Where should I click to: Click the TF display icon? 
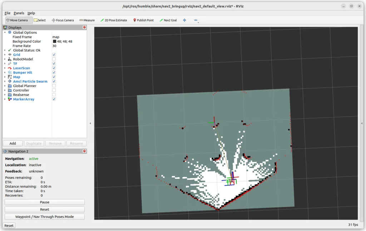pyautogui.click(x=10, y=64)
